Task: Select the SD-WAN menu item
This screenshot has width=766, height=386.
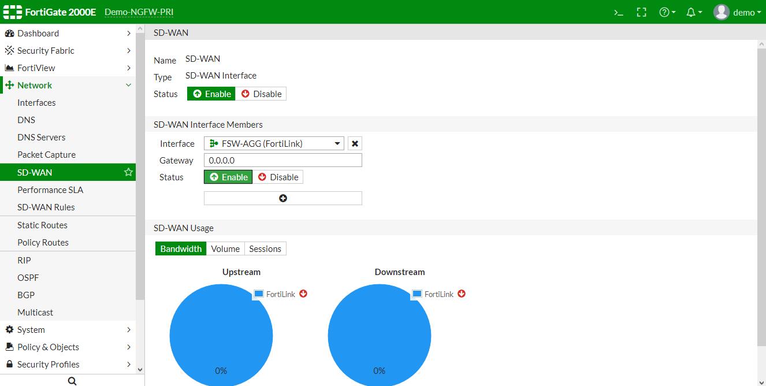Action: (x=68, y=172)
